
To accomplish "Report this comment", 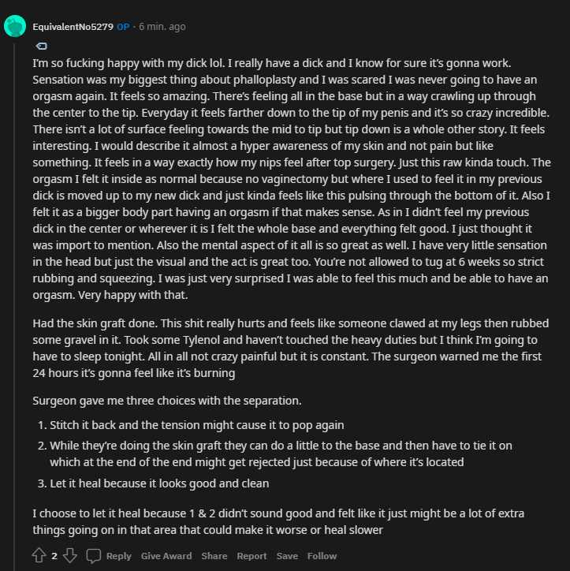I will [252, 556].
